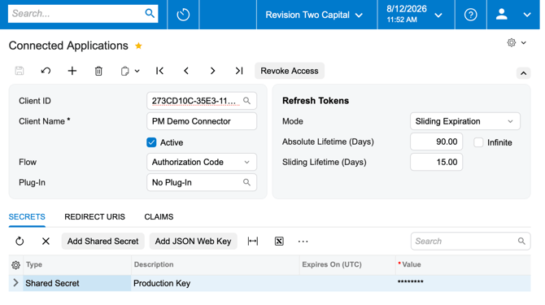
Task: Click the Sliding Lifetime (Days) field
Action: tap(436, 162)
